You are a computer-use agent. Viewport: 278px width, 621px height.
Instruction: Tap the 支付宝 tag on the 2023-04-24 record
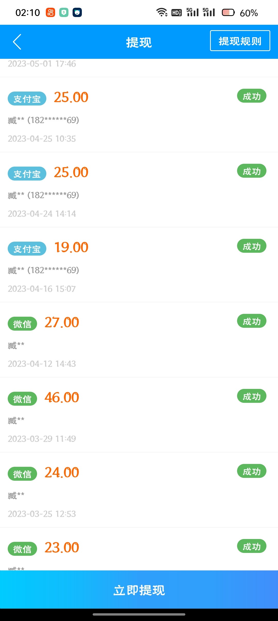click(27, 174)
